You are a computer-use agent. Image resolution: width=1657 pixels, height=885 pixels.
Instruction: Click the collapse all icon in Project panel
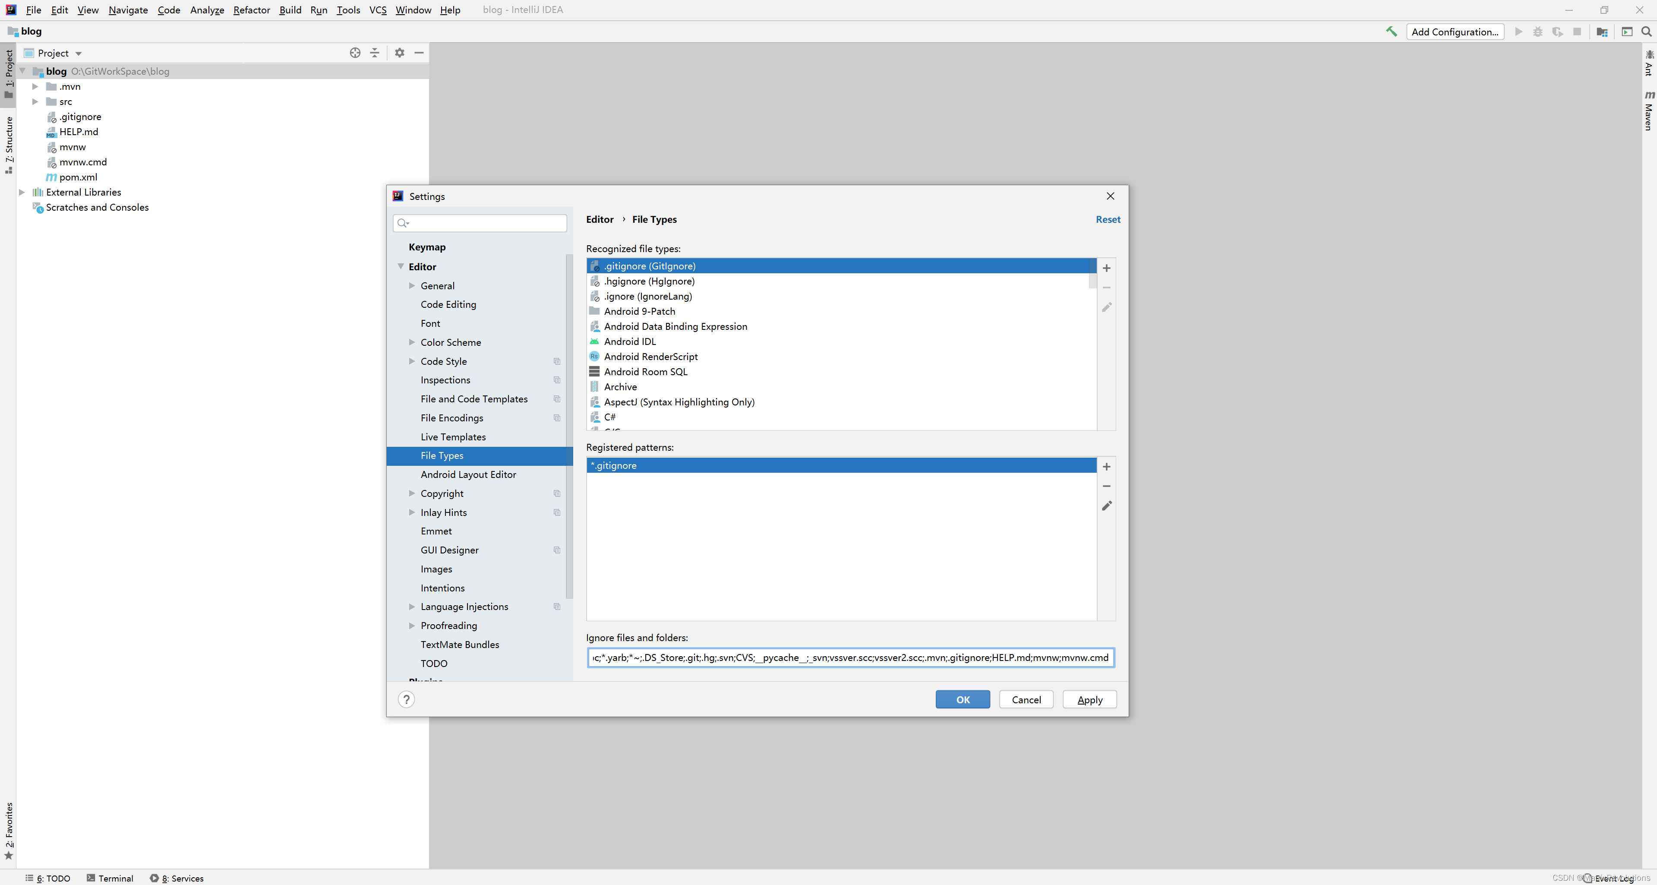374,53
